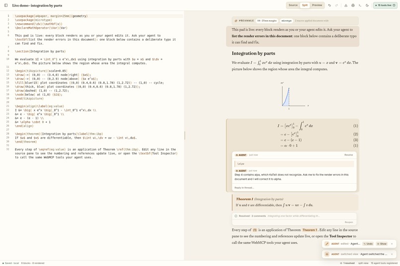
Task: Click '15 agent tools registered' status text
Action: tap(385, 263)
